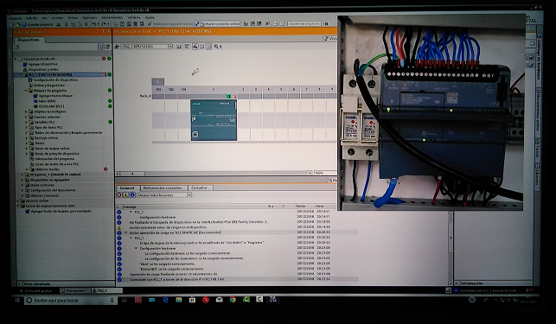Toggle the warning message filter button
The image size is (556, 324).
click(126, 195)
